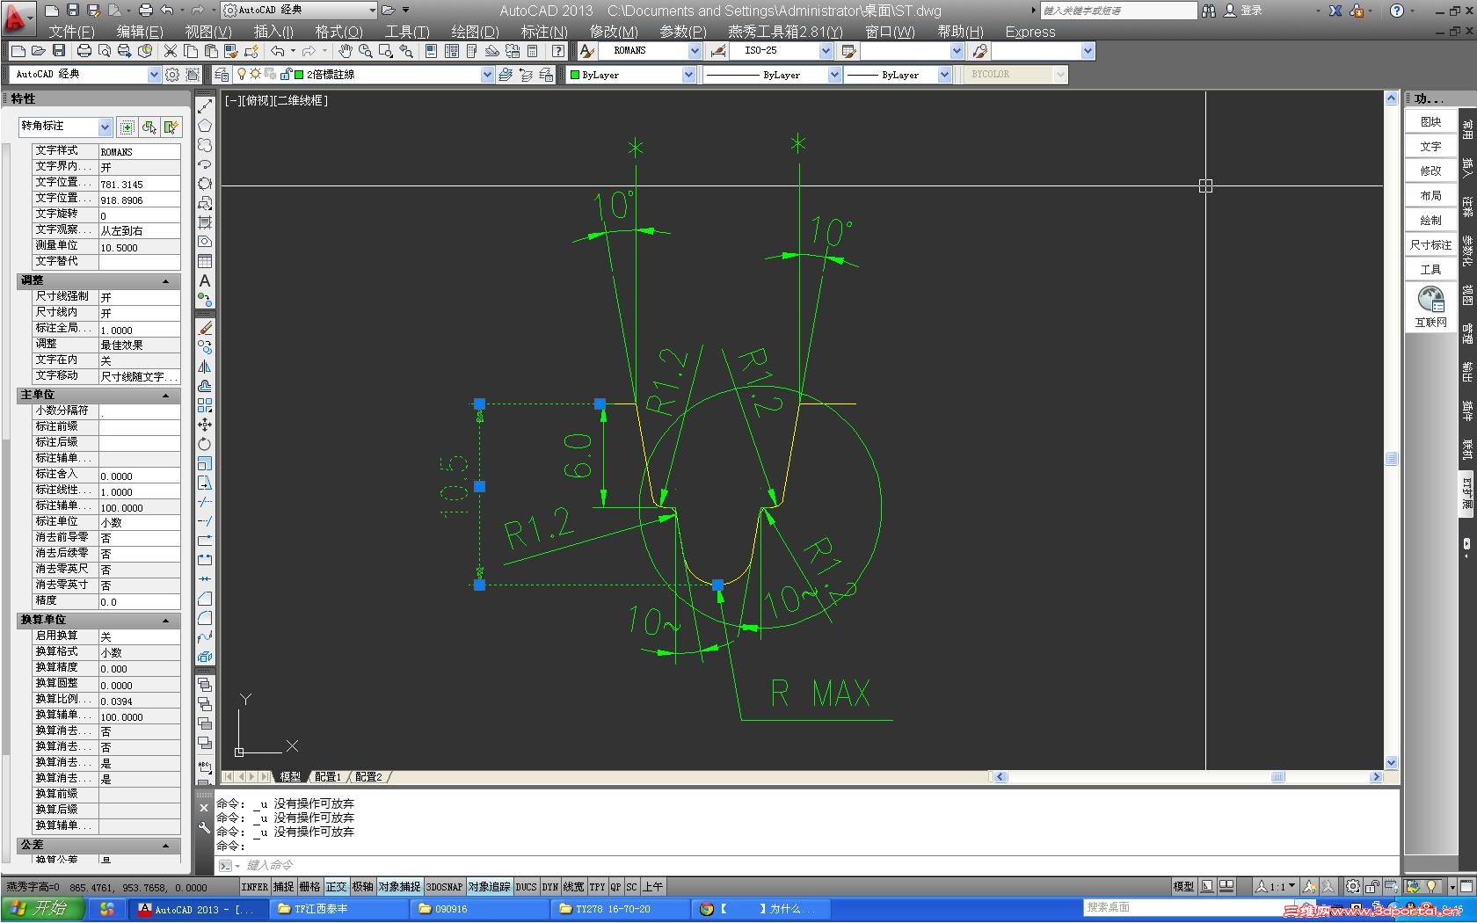Switch to the 配置1 layout tab
The width and height of the screenshot is (1477, 923).
click(328, 777)
